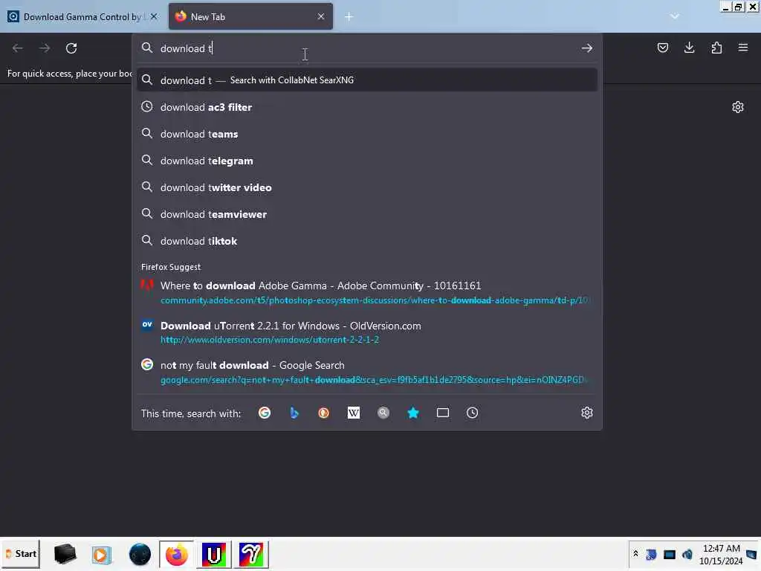Viewport: 761px width, 571px height.
Task: Open the Downloads panel
Action: [x=689, y=48]
